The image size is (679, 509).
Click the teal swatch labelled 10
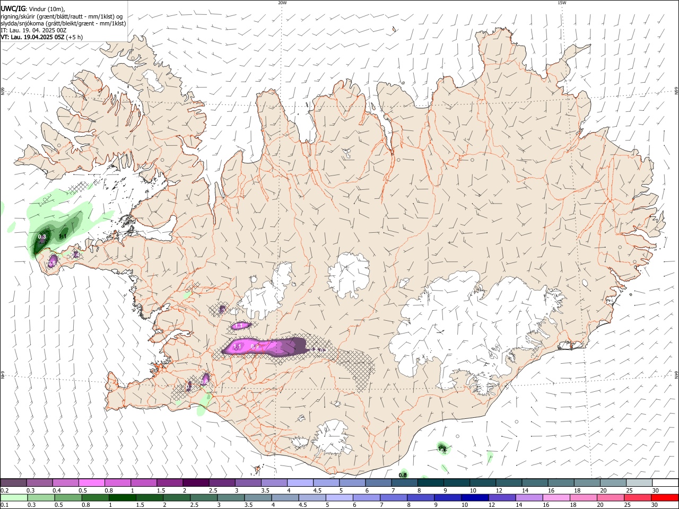coord(483,483)
